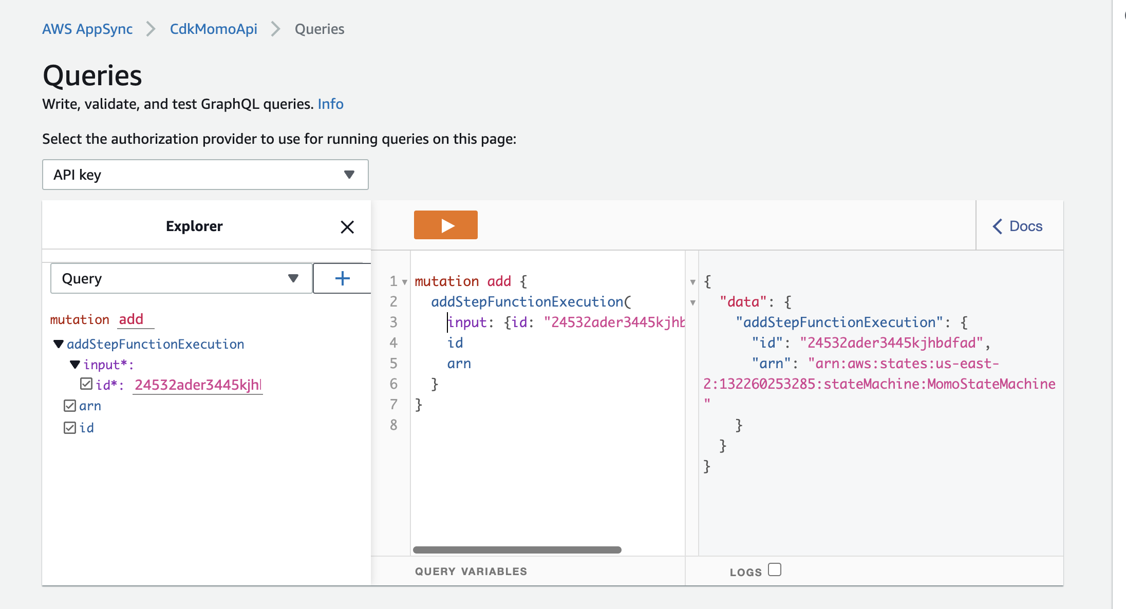Uncheck the id* input argument checkbox
1126x609 pixels.
[86, 384]
